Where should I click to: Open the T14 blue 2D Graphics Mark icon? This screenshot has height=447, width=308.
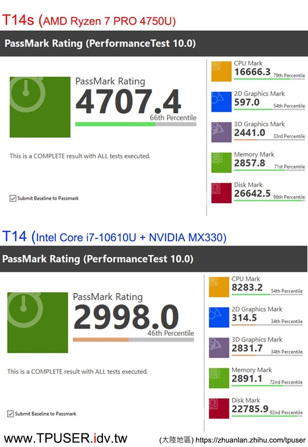click(x=219, y=317)
